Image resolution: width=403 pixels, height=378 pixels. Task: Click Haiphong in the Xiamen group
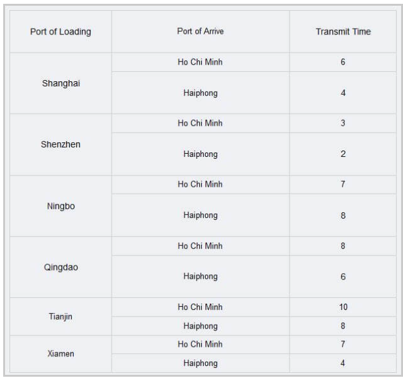point(200,363)
